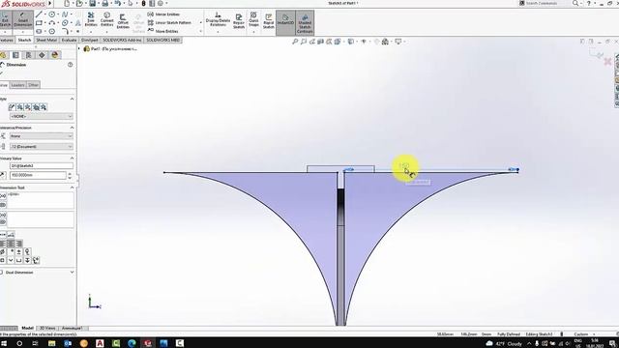This screenshot has height=348, width=619.
Task: Expand the Dual Dimension section
Action: (x=72, y=273)
